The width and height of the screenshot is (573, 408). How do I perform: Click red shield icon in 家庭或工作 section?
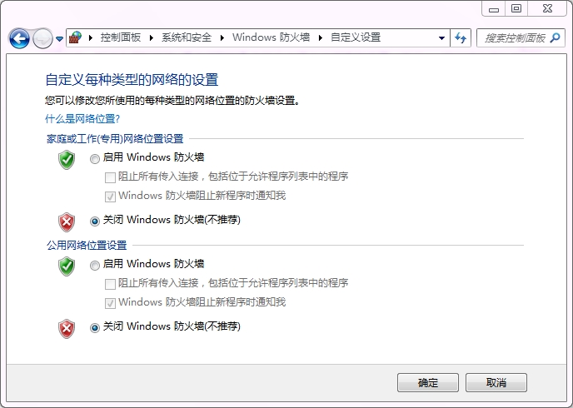point(67,222)
